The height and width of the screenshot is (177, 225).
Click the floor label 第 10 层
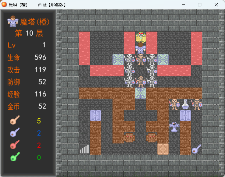[29, 33]
